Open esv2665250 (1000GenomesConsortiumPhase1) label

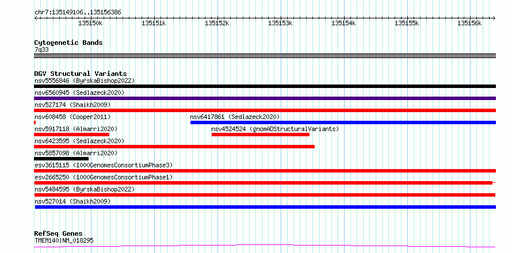click(104, 177)
